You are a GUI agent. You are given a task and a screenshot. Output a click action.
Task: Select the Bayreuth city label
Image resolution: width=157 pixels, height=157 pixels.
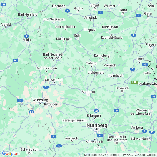pos(122,88)
